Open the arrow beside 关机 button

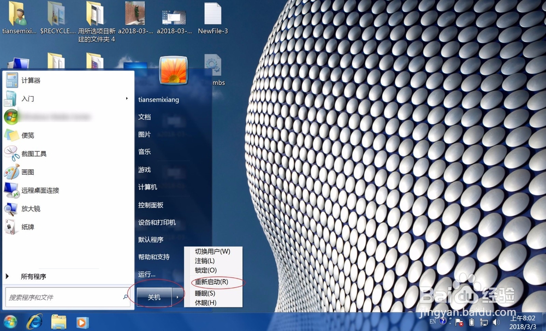177,297
